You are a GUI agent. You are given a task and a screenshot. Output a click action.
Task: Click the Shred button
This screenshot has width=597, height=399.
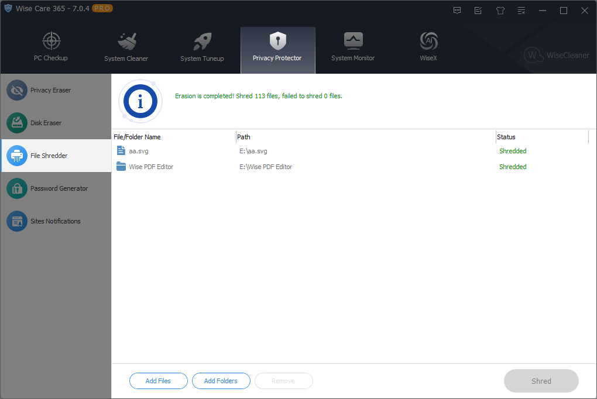(541, 381)
